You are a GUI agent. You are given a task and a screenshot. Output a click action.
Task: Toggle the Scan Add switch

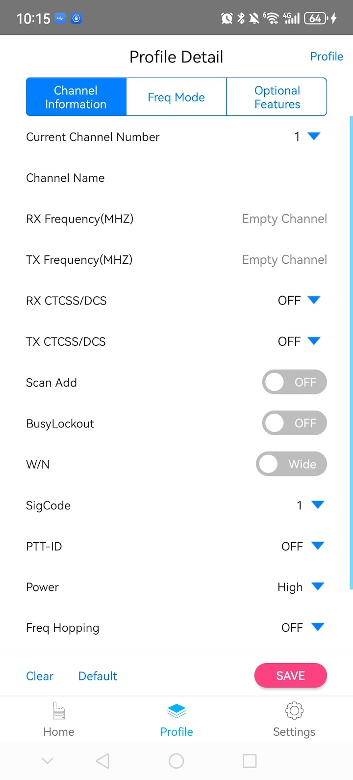click(x=294, y=382)
